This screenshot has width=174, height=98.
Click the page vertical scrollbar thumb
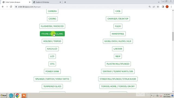tap(173, 36)
